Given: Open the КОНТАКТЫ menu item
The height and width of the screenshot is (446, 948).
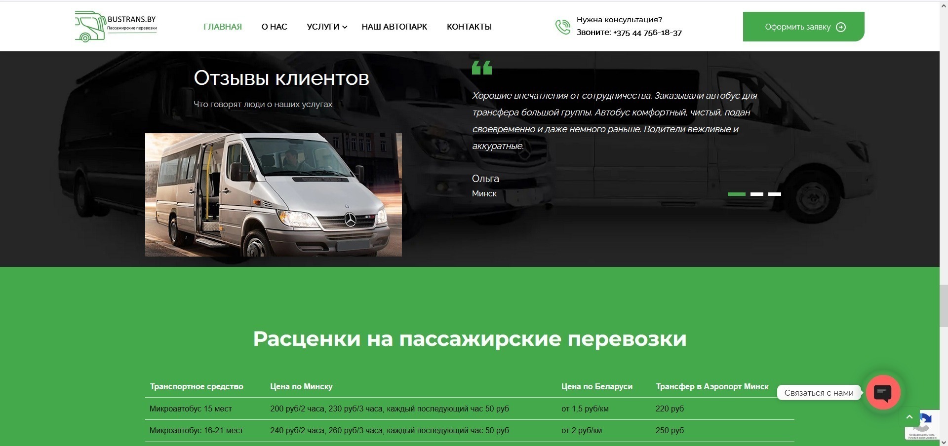Looking at the screenshot, I should (469, 27).
